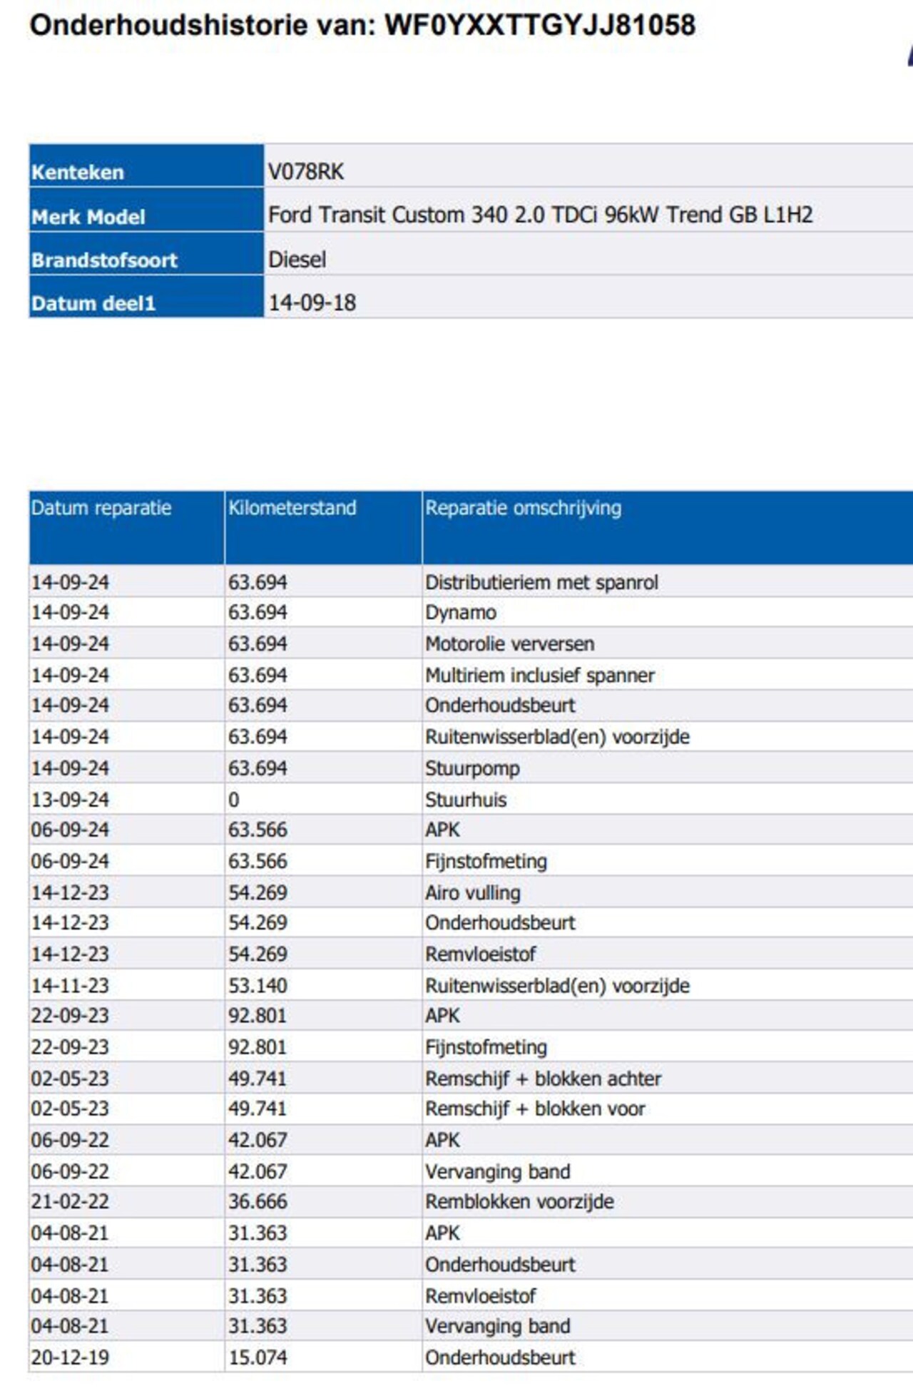Click the Kilometerstand column header
Viewport: 913px width, 1391px height.
292,508
